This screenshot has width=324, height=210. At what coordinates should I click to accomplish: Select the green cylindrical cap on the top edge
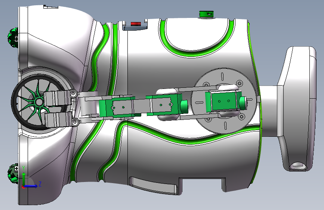tap(206, 14)
